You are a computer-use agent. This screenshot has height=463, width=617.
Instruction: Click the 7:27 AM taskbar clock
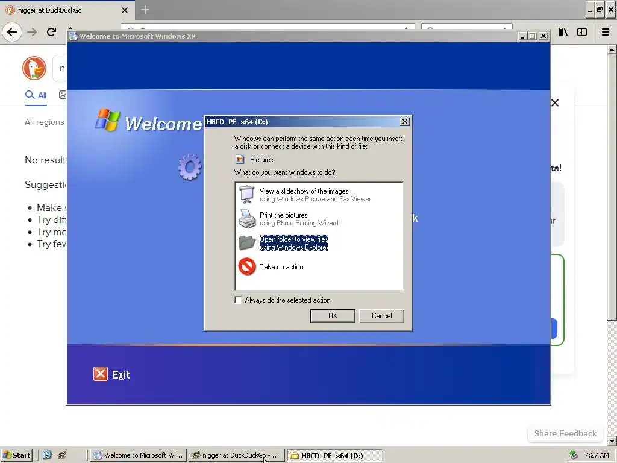pyautogui.click(x=597, y=455)
